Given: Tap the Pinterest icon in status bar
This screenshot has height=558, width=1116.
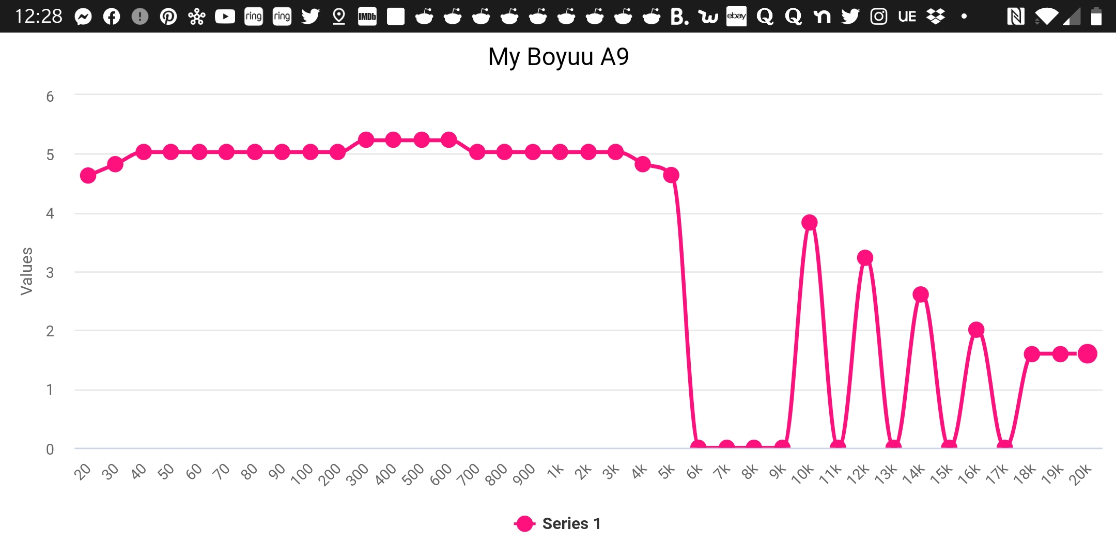Looking at the screenshot, I should point(168,17).
